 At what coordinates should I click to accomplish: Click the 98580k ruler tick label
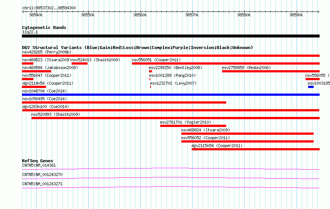(244, 15)
